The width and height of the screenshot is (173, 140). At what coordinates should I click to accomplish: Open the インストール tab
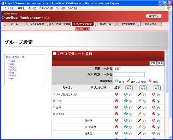tap(105, 24)
